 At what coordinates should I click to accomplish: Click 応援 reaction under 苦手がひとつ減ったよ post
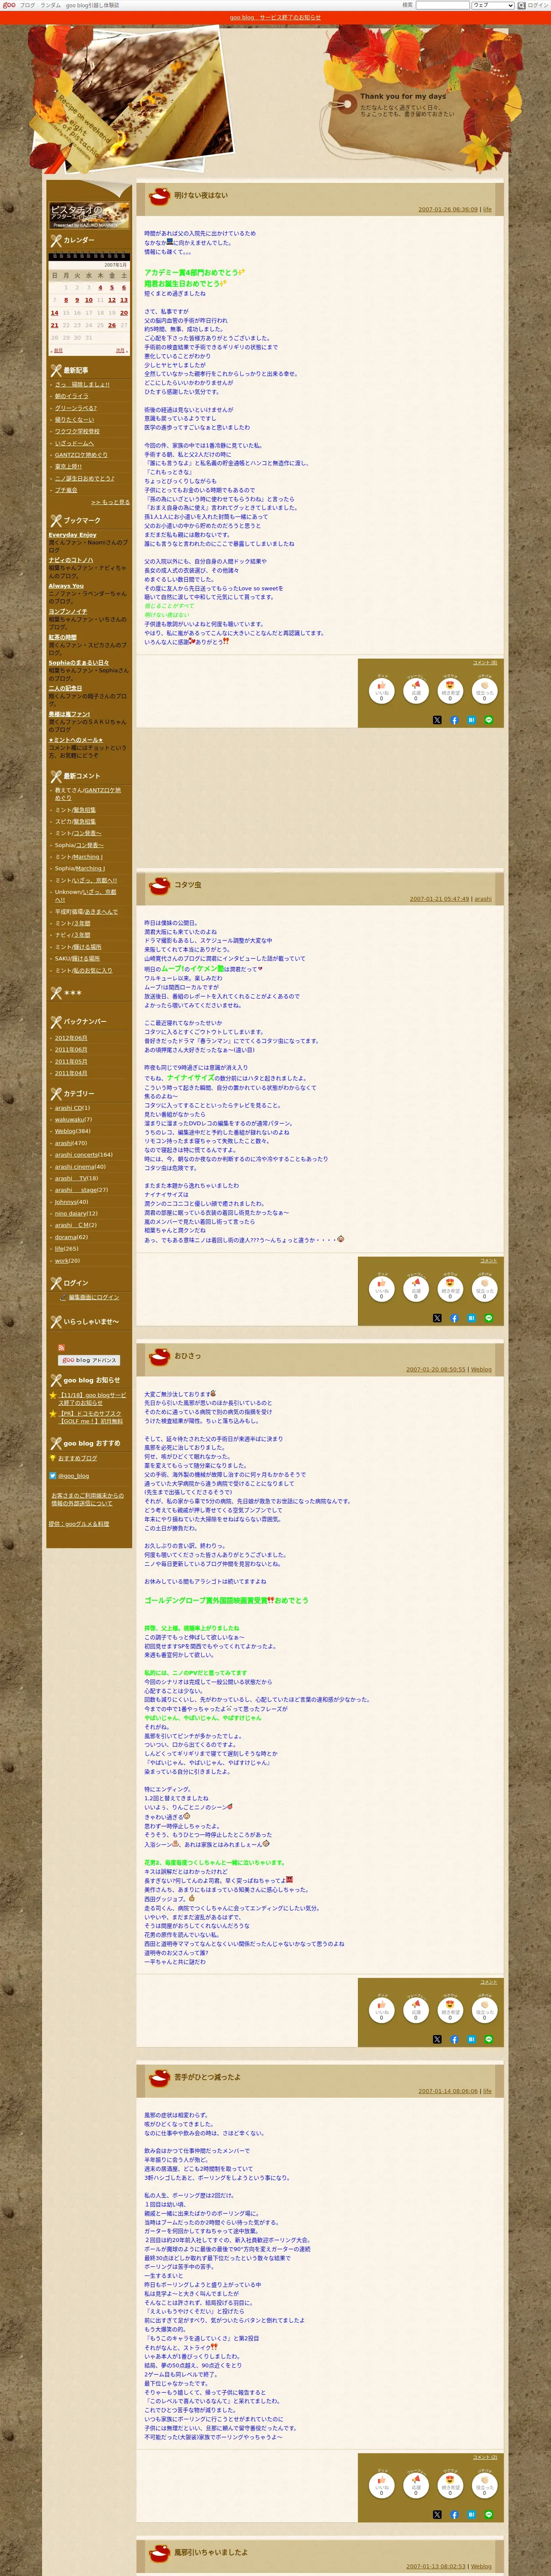(416, 2485)
